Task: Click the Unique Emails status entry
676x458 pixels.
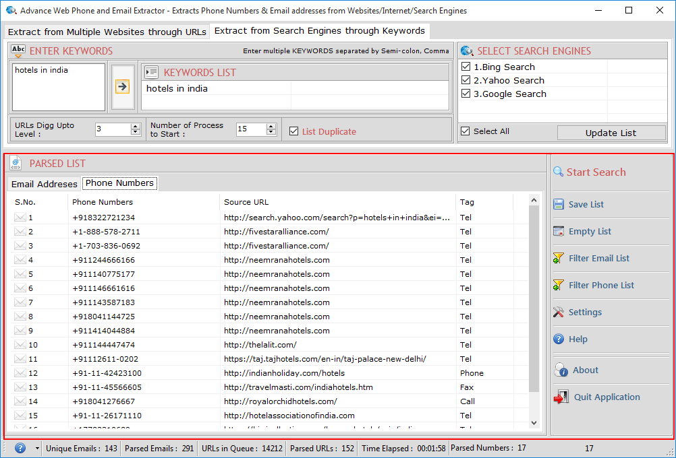Action: click(x=82, y=448)
